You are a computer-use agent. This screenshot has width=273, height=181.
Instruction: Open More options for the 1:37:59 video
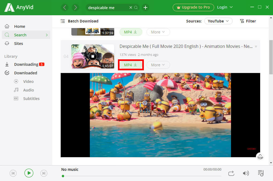pyautogui.click(x=158, y=32)
